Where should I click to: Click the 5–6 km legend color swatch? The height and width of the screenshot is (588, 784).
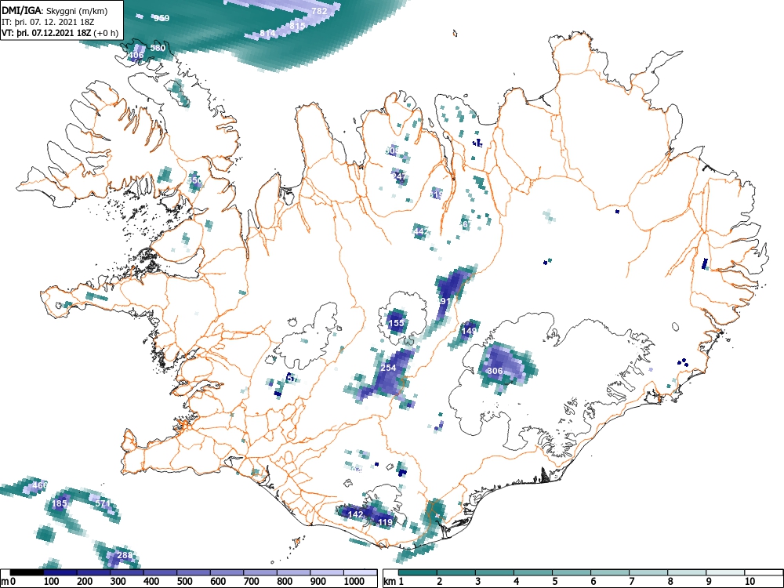572,572
